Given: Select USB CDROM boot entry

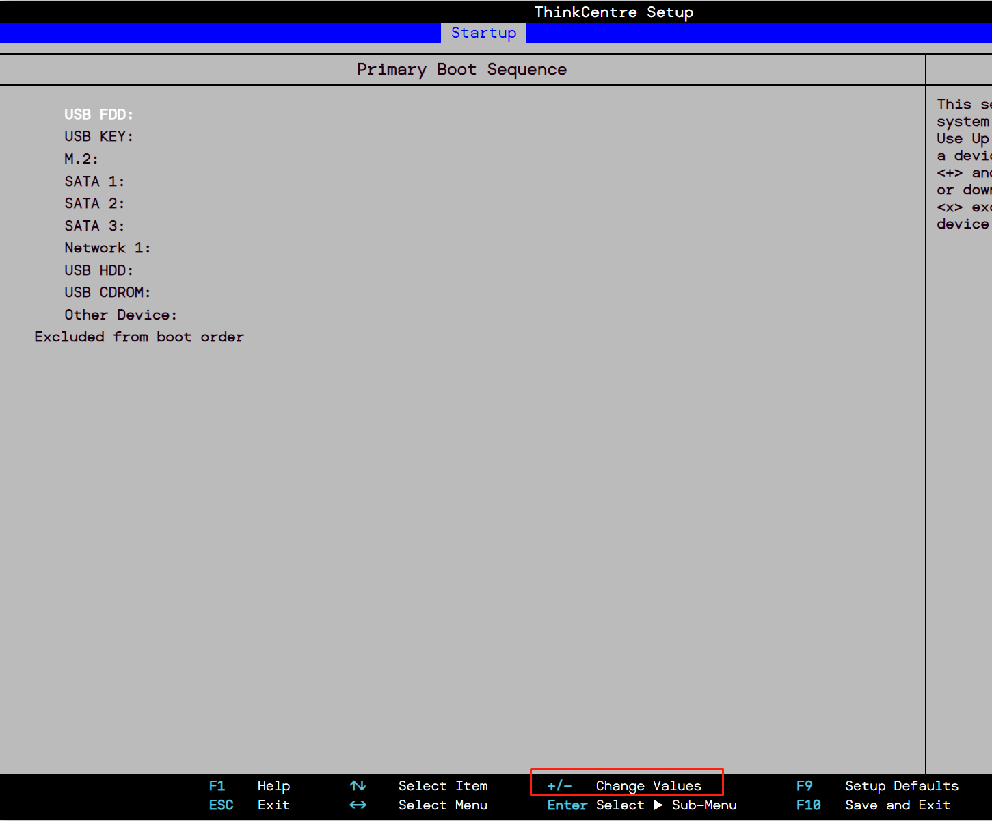Looking at the screenshot, I should click(x=107, y=292).
